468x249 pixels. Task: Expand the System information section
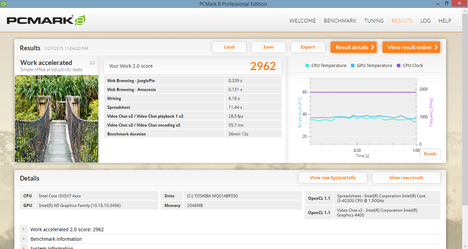[x=24, y=248]
